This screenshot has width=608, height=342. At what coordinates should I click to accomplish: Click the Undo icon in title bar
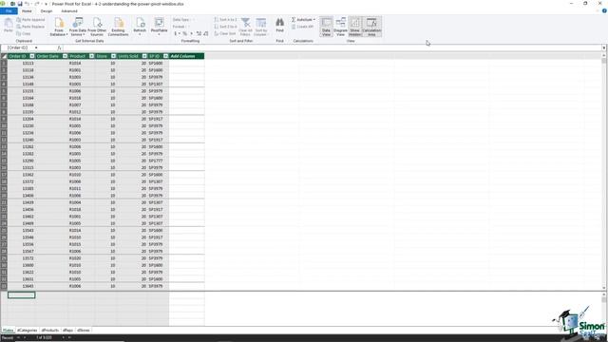pos(28,4)
